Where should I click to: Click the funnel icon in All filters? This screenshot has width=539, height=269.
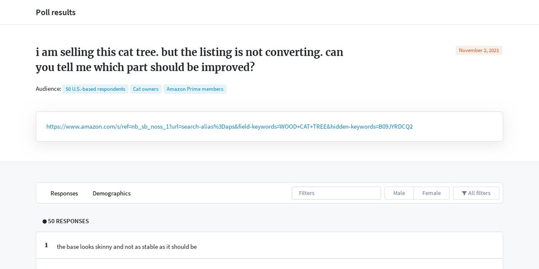point(464,193)
